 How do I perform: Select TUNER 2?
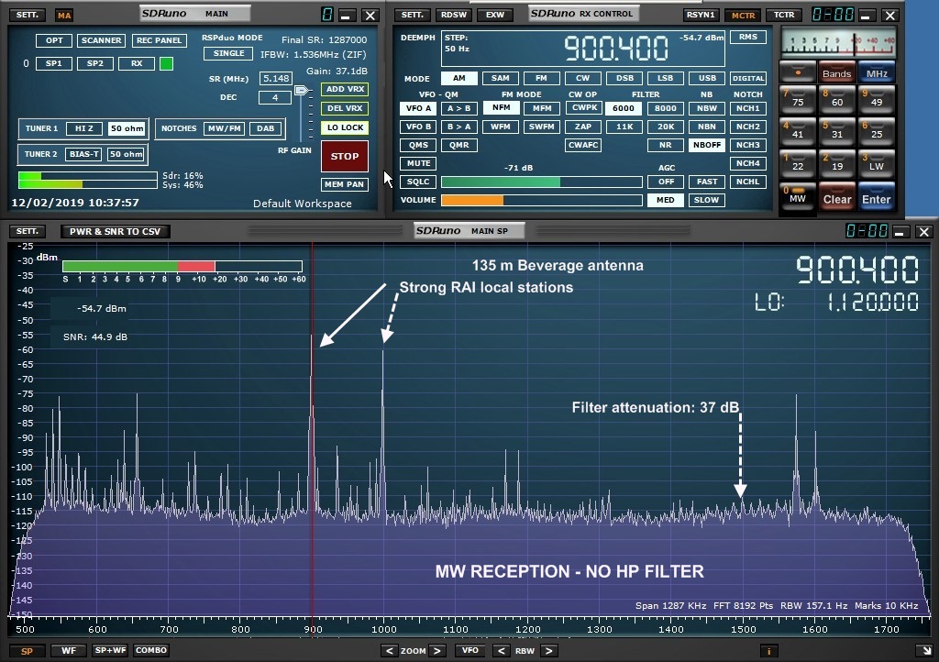(x=40, y=154)
